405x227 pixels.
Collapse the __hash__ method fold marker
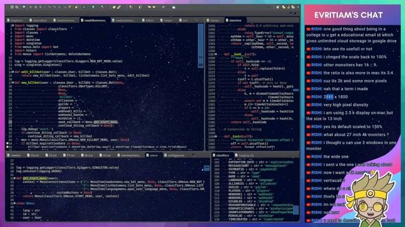[216, 54]
